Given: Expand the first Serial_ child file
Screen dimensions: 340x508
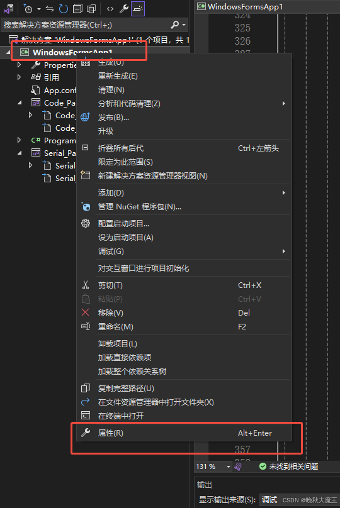Looking at the screenshot, I should [x=30, y=165].
